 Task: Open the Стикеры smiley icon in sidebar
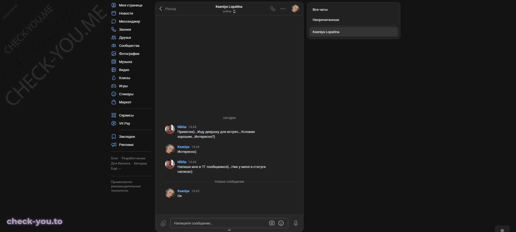point(114,94)
